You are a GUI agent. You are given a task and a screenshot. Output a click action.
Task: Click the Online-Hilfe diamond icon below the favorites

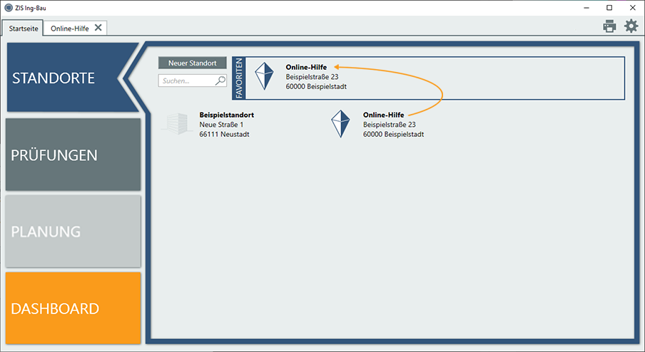[x=340, y=124]
